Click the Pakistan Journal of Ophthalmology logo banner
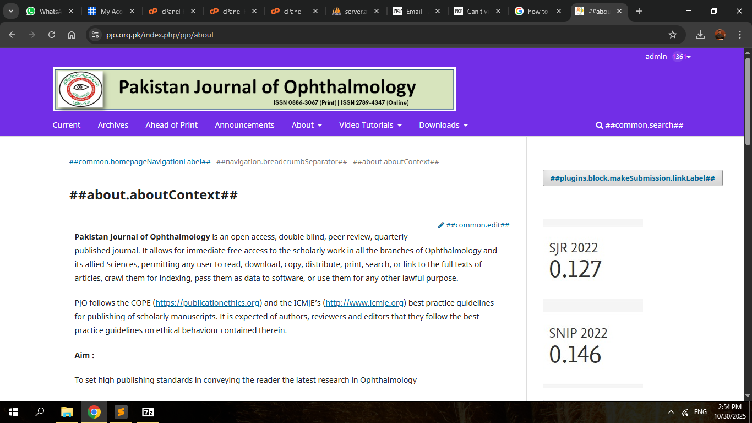Image resolution: width=752 pixels, height=423 pixels. [254, 89]
